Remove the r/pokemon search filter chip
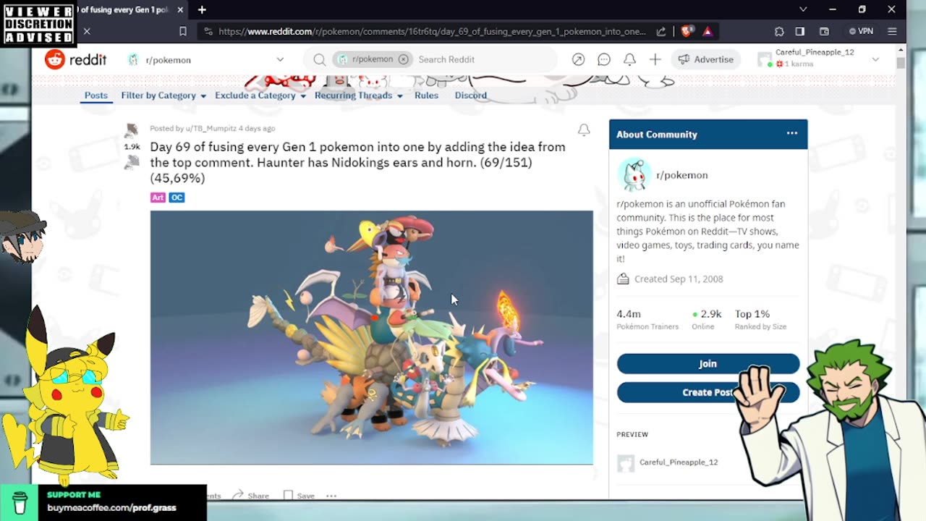 click(403, 59)
